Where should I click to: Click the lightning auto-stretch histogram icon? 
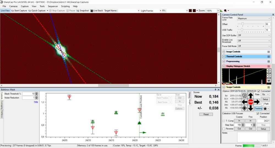[269, 71]
